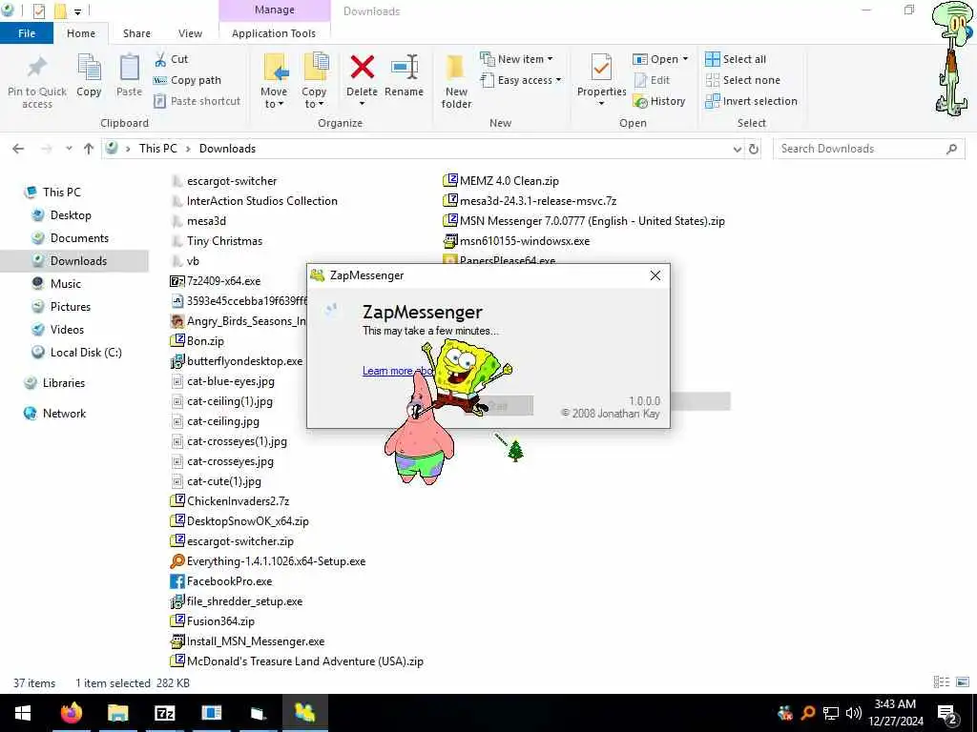Screen dimensions: 977x732
Task: Go up one folder level
Action: point(89,149)
